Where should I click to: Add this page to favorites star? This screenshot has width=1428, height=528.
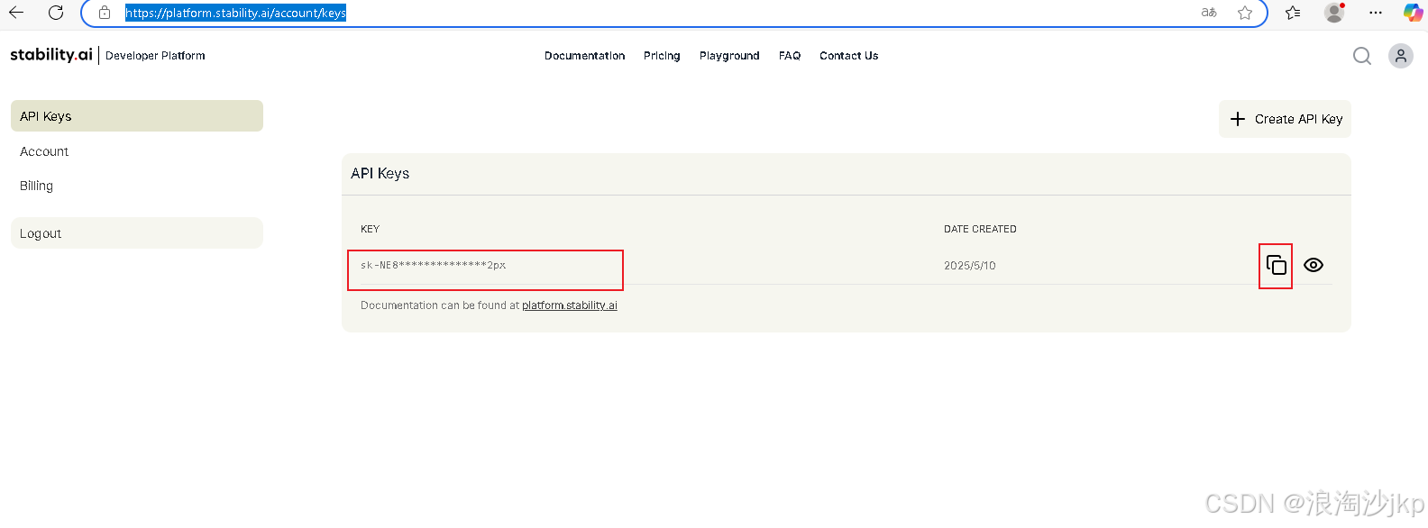(x=1245, y=13)
